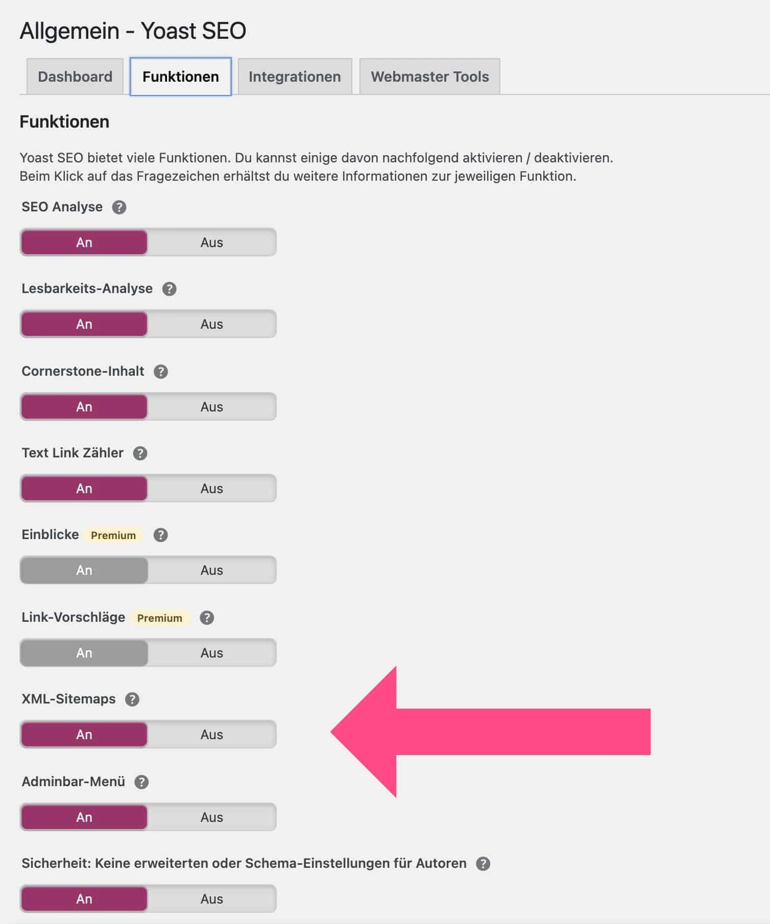
Task: Open help for Lesbarkeits-Analyse
Action: 169,289
